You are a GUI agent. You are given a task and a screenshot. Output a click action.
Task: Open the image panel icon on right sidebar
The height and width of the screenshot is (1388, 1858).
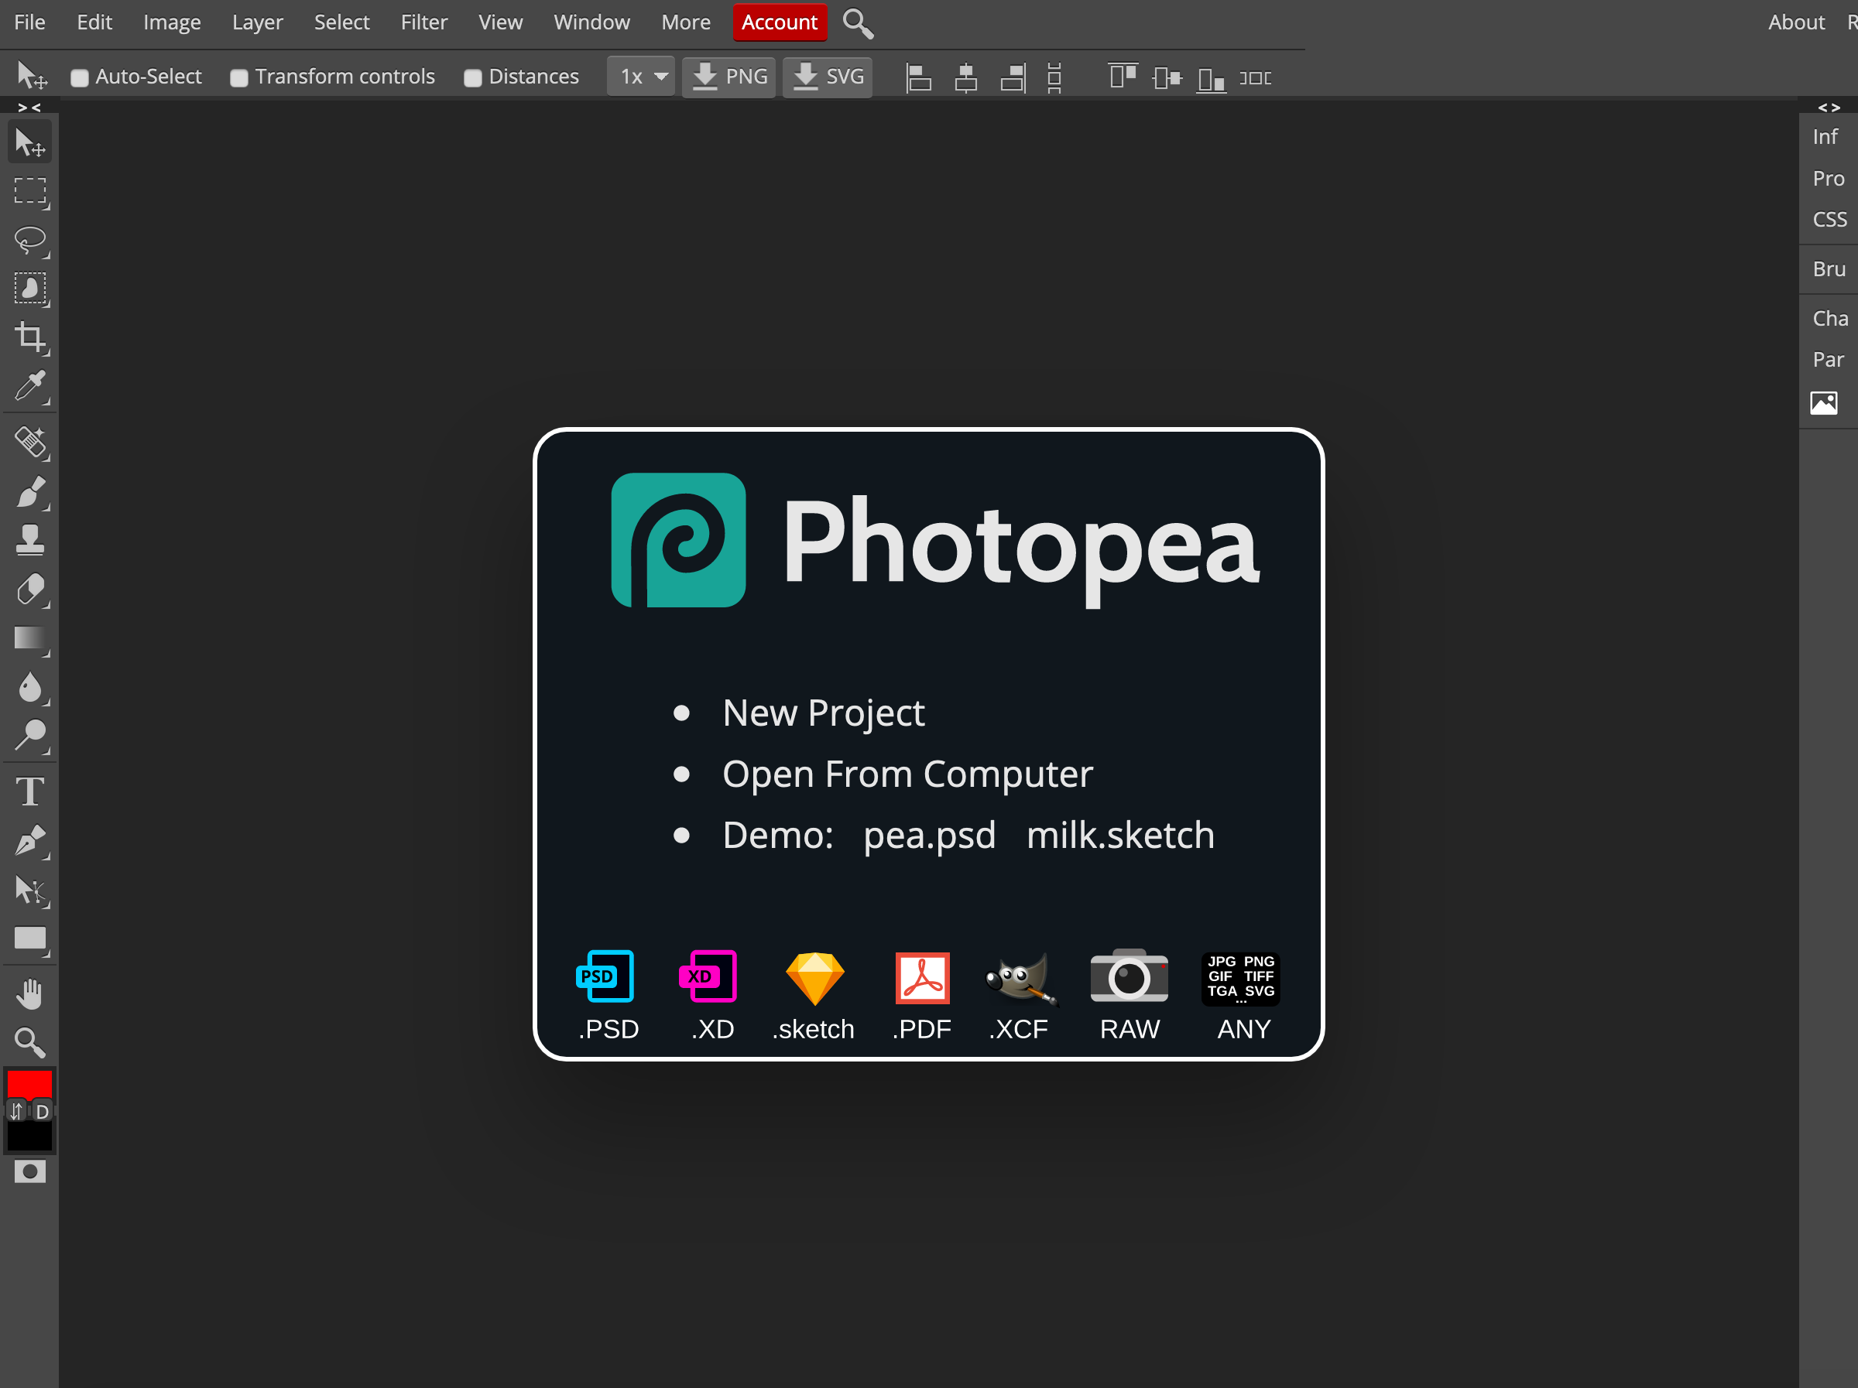[1824, 403]
